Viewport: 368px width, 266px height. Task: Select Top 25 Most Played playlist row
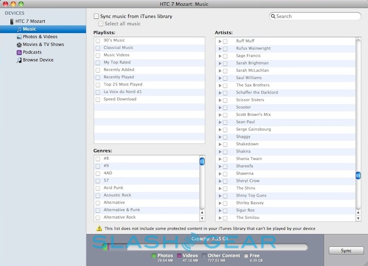tap(123, 84)
